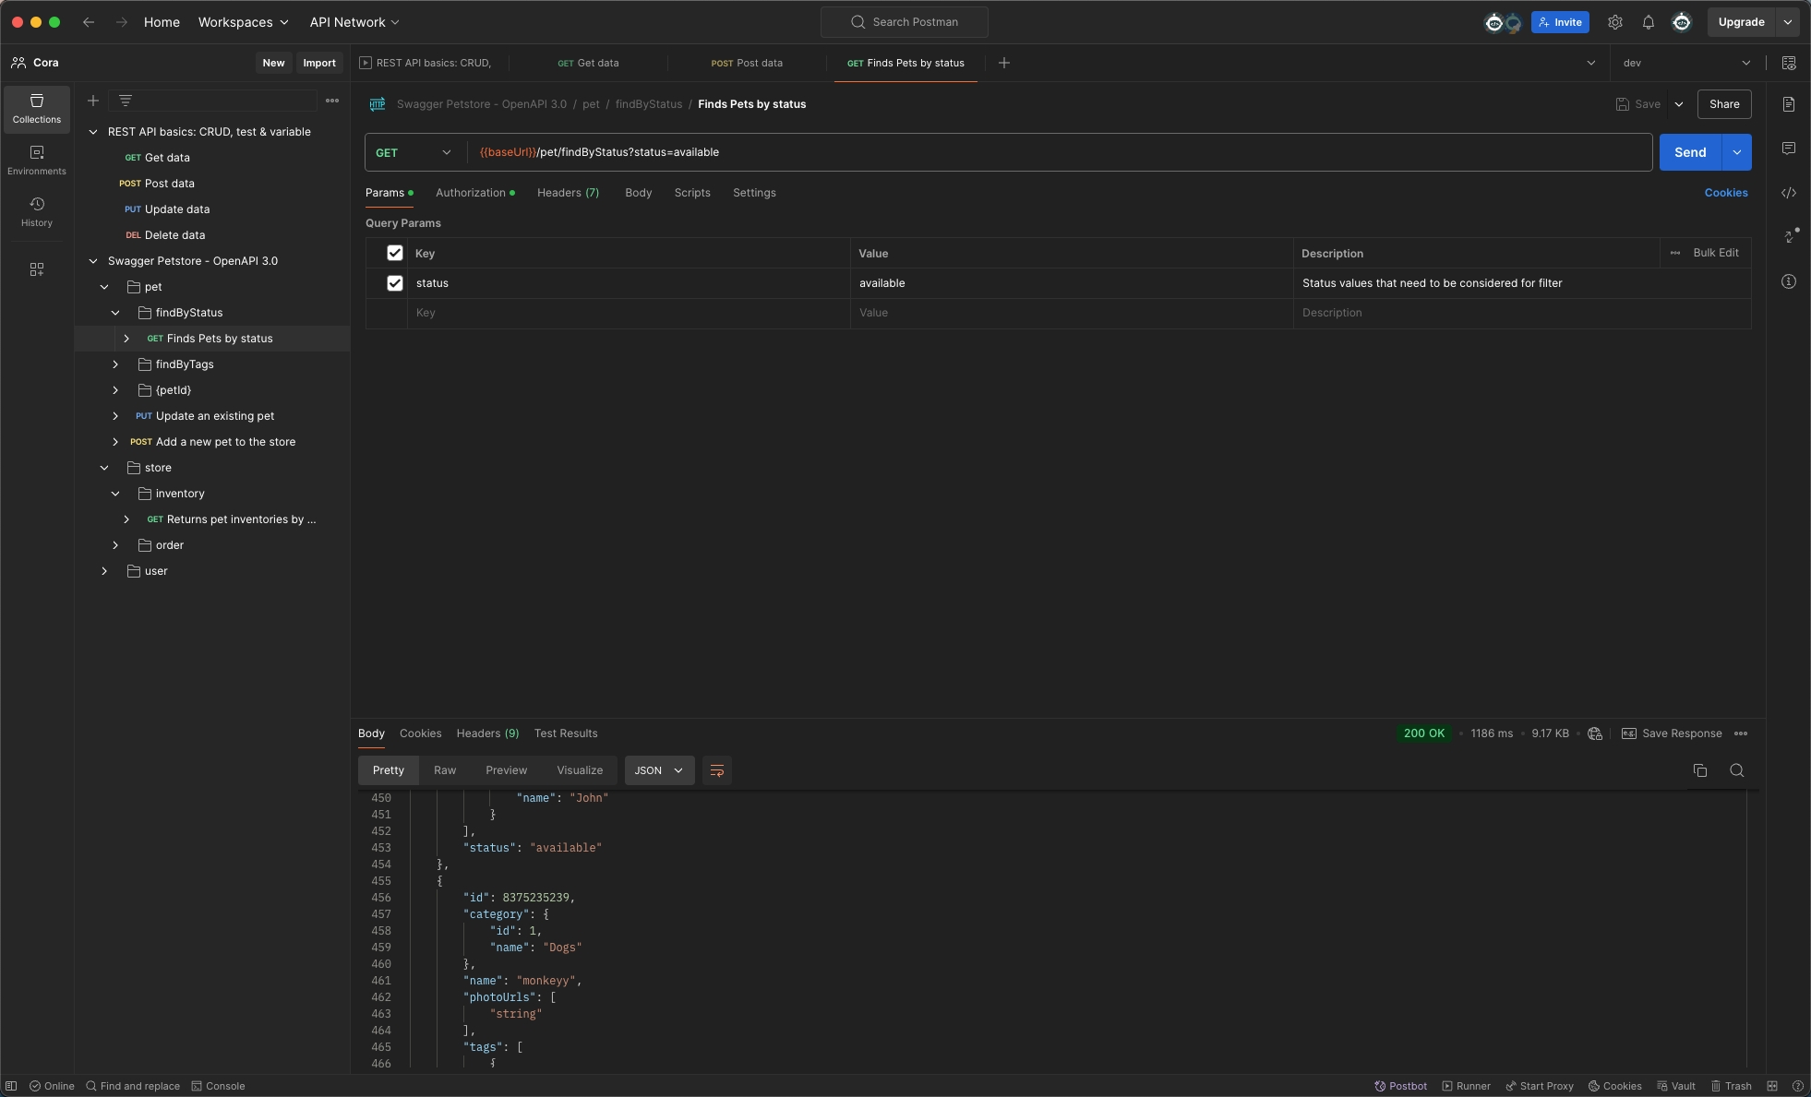Open the Environments sidebar panel
The image size is (1811, 1097).
click(x=37, y=161)
